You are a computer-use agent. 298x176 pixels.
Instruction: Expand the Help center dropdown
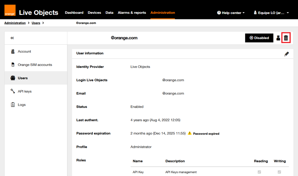pos(231,13)
